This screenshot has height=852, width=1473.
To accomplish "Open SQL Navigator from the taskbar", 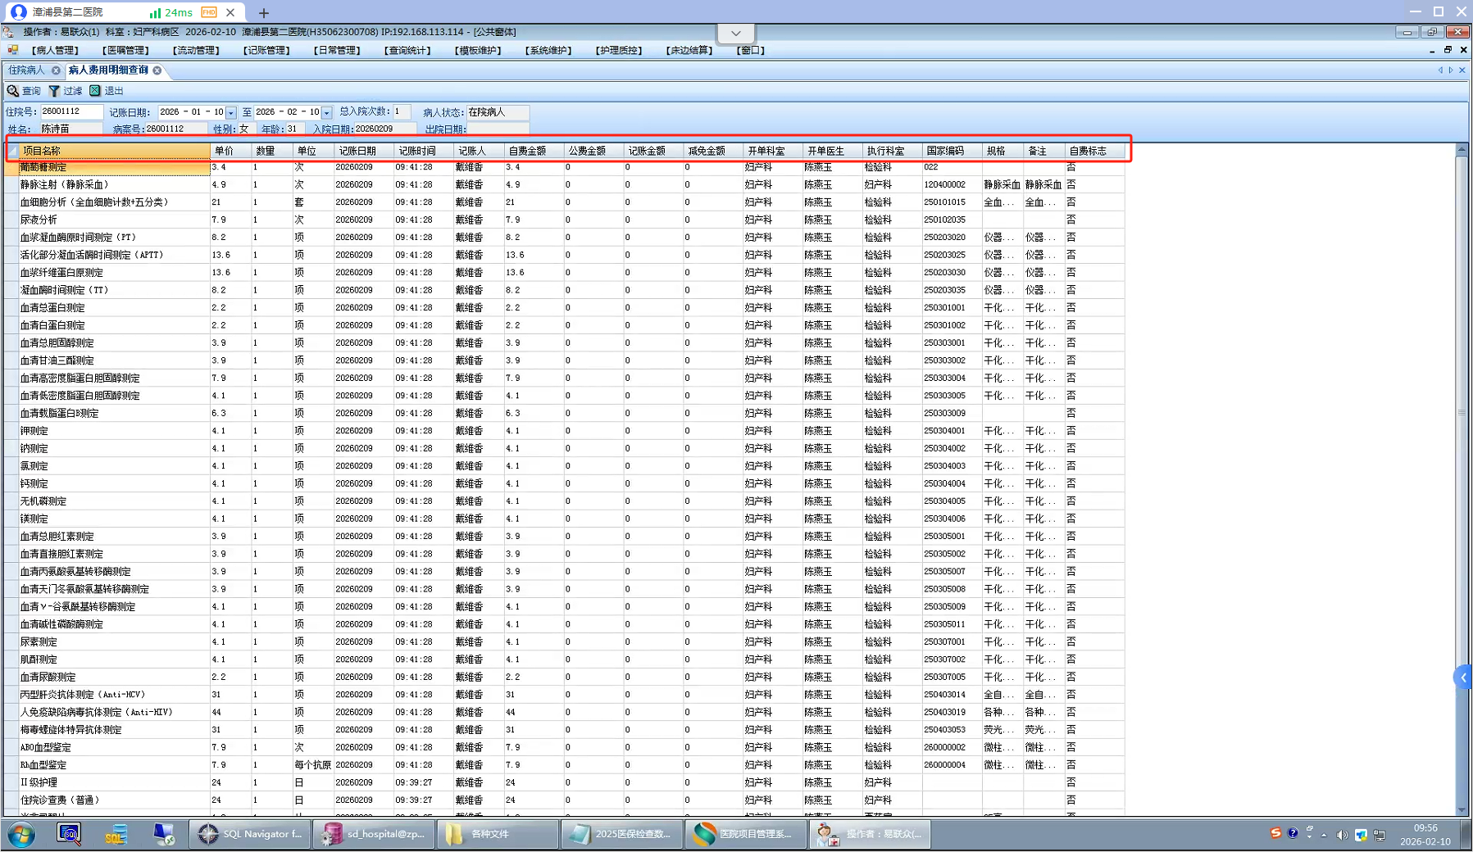I will tap(251, 834).
